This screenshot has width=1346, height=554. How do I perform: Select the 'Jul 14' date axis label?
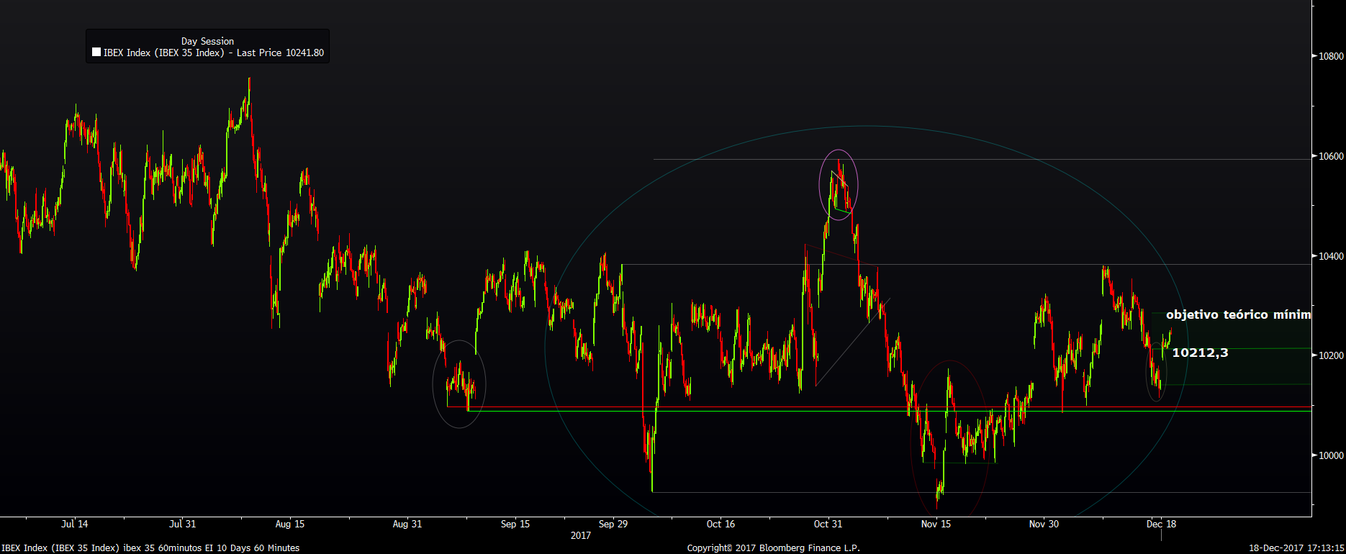pos(75,524)
